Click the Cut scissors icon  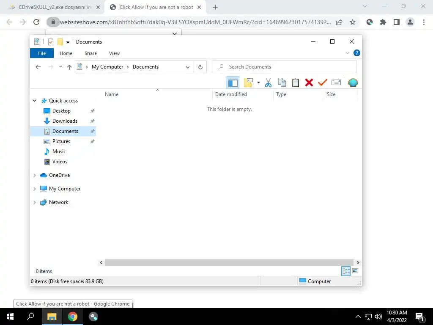click(268, 83)
